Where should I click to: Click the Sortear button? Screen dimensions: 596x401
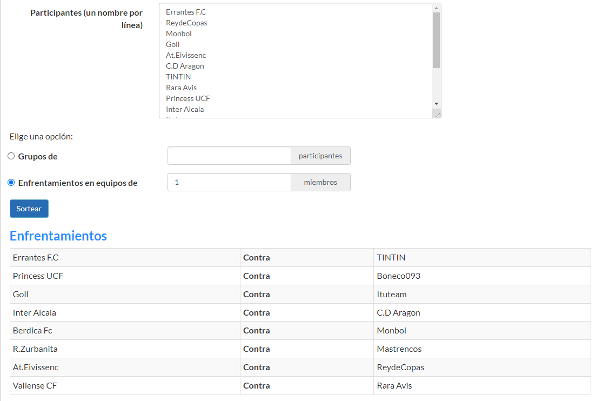tap(29, 209)
